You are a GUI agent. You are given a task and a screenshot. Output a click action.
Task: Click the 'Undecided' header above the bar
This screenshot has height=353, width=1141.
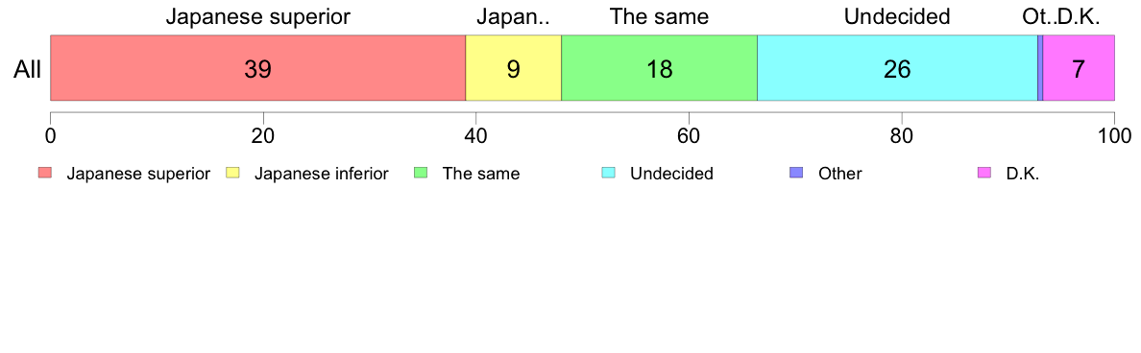(897, 16)
